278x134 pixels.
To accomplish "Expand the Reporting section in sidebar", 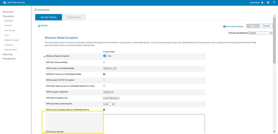I will click(x=7, y=54).
